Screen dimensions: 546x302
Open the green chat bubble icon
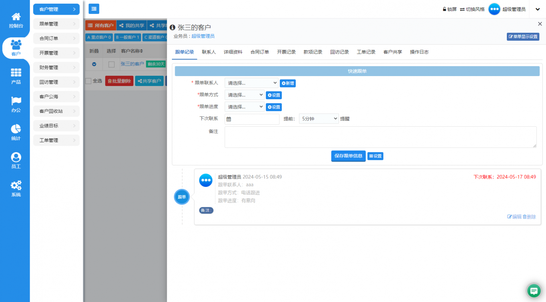[534, 291]
